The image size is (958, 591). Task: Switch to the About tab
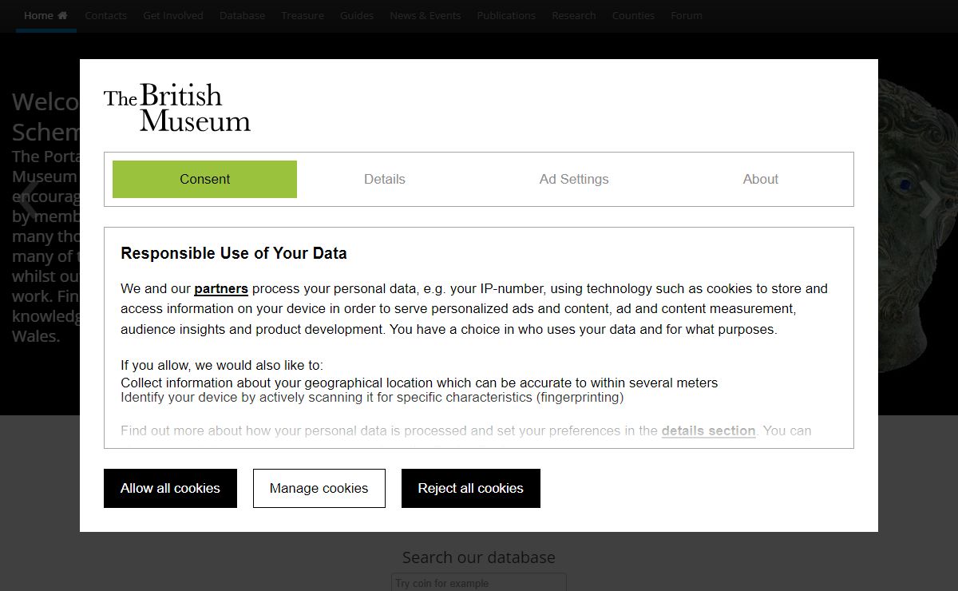tap(761, 179)
